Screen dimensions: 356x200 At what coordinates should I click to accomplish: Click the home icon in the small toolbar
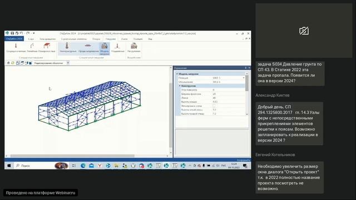8,63
